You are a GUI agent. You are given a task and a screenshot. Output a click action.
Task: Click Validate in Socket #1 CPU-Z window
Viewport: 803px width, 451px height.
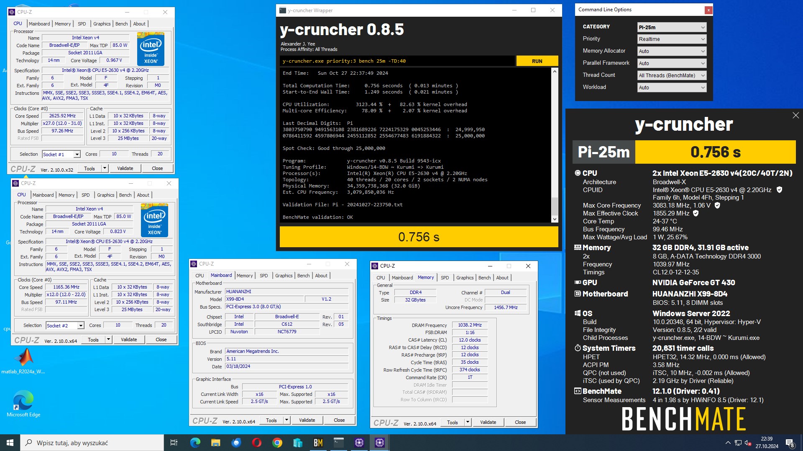(125, 168)
